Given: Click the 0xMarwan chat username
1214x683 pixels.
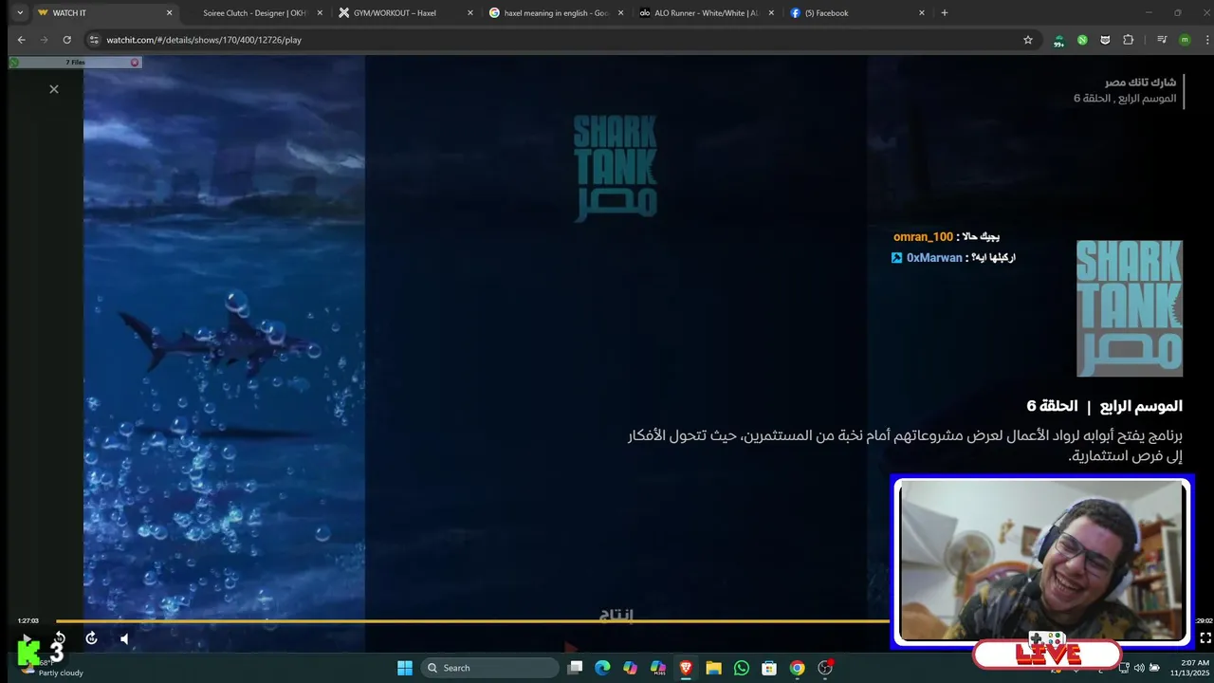Looking at the screenshot, I should pos(934,258).
